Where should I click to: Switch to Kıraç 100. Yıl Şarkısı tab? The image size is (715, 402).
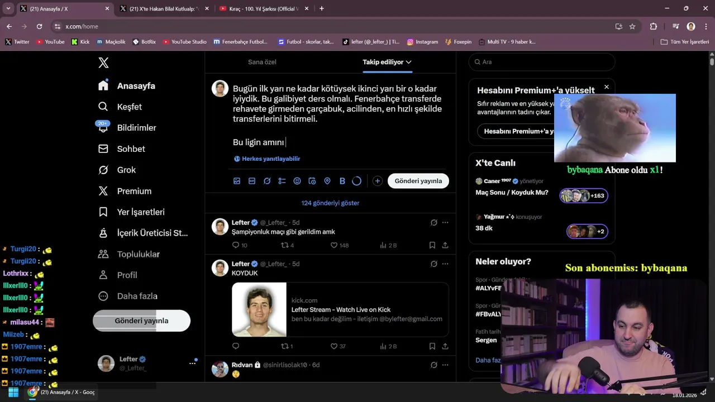pyautogui.click(x=265, y=8)
